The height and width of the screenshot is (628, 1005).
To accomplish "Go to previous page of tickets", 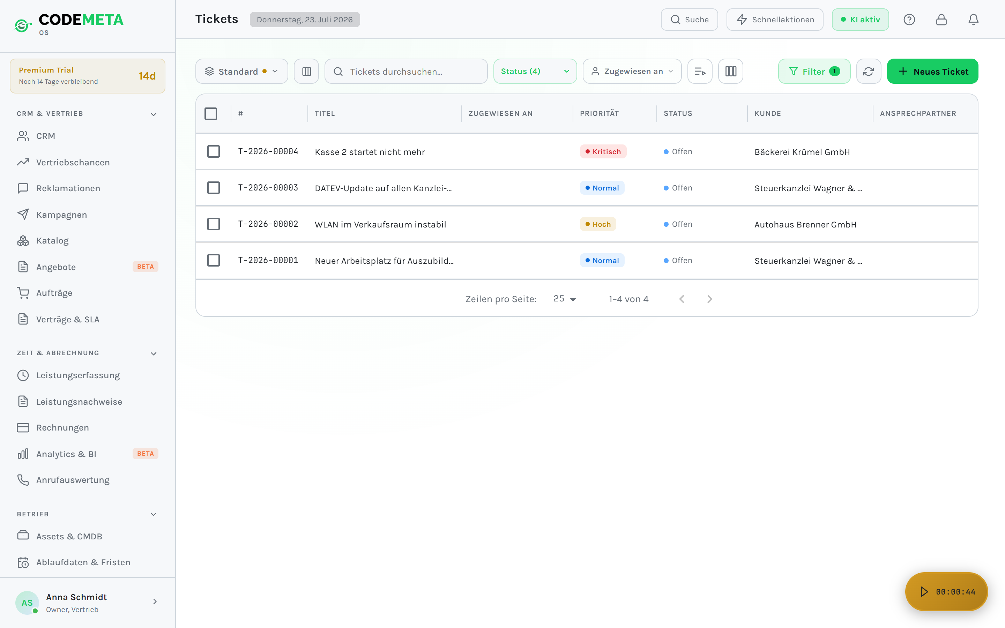I will tap(682, 299).
